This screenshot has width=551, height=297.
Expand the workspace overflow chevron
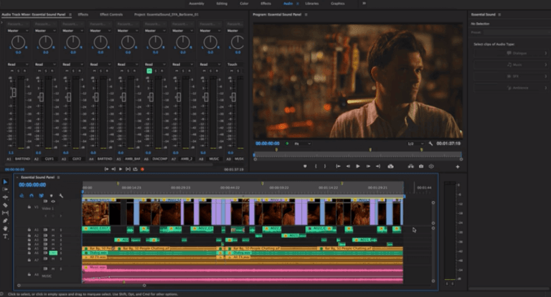click(x=364, y=3)
